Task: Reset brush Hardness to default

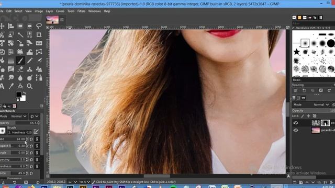Action: (31, 166)
